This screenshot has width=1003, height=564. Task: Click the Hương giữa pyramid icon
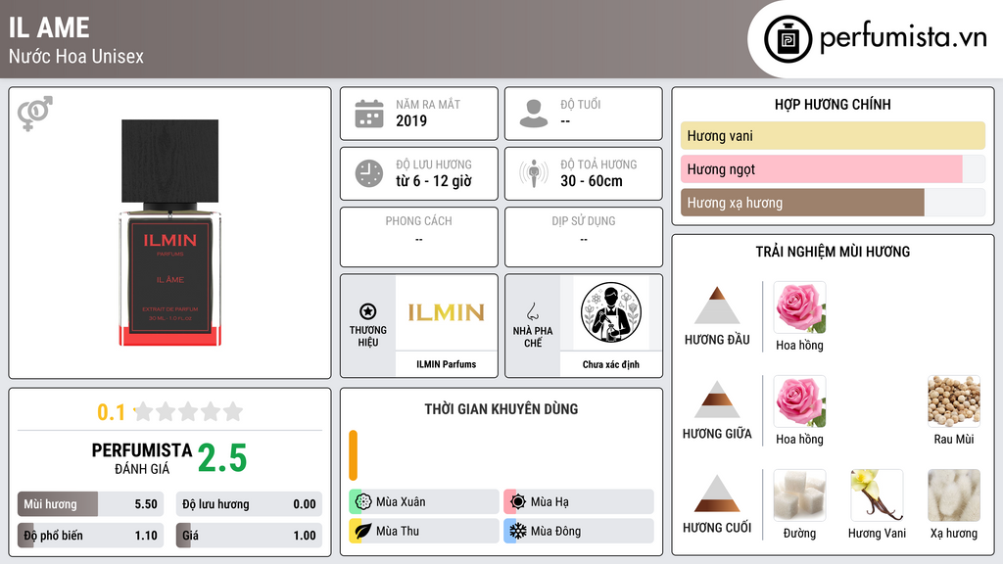(x=717, y=399)
